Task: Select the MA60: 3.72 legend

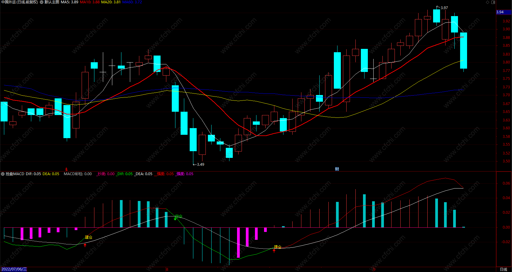Action: coord(132,2)
